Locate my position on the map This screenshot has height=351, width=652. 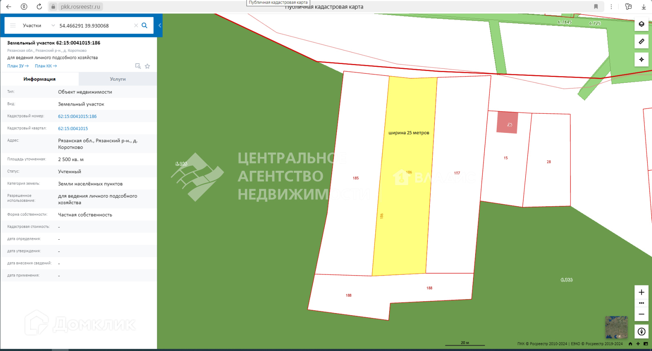coord(641,60)
